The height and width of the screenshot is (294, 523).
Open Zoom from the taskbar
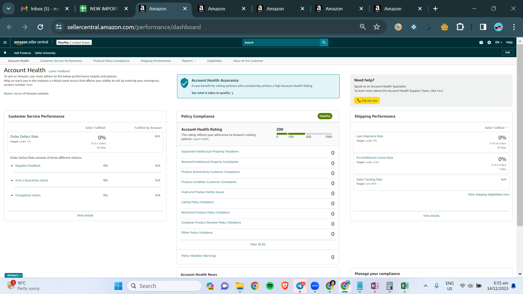pos(315,286)
